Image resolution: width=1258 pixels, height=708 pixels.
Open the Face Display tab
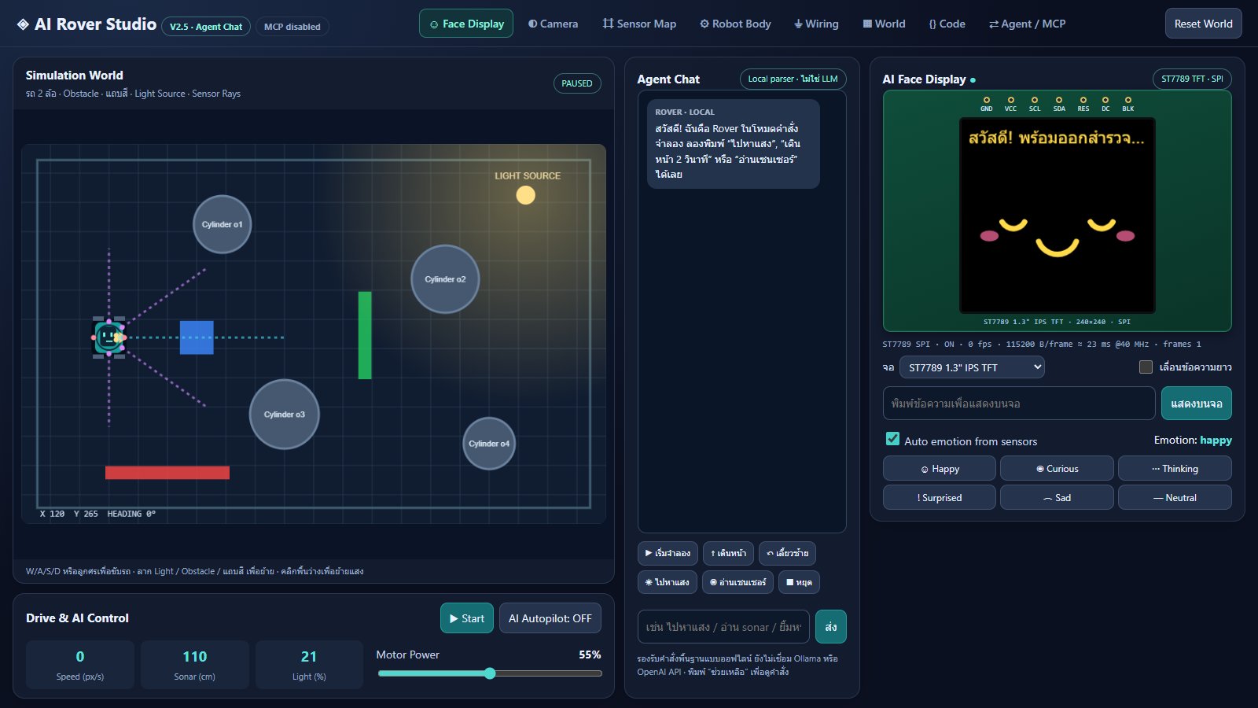pyautogui.click(x=466, y=24)
